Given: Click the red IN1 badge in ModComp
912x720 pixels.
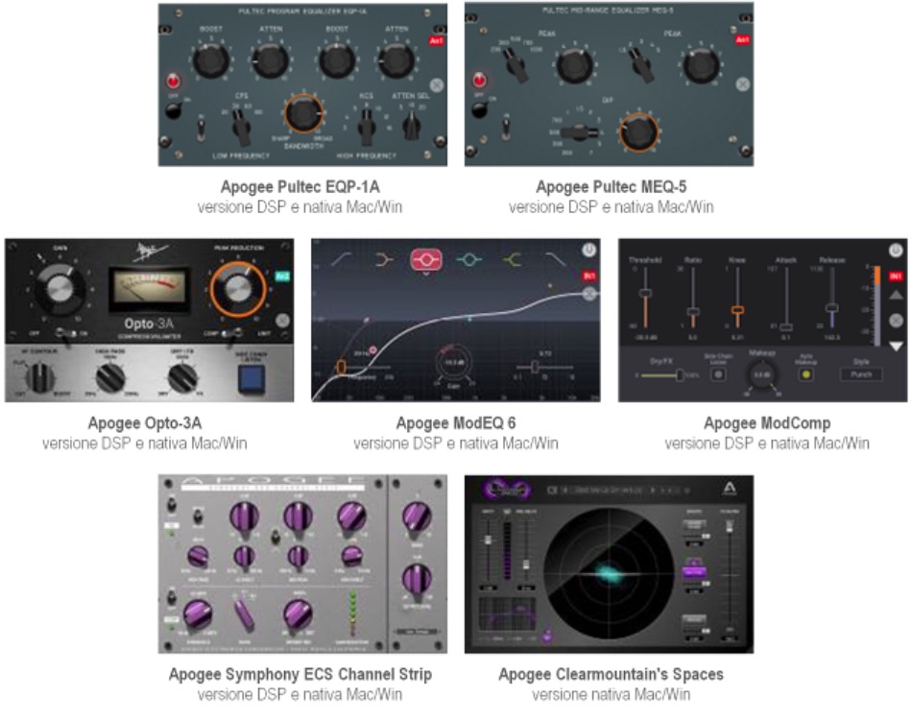Looking at the screenshot, I should pos(896,276).
